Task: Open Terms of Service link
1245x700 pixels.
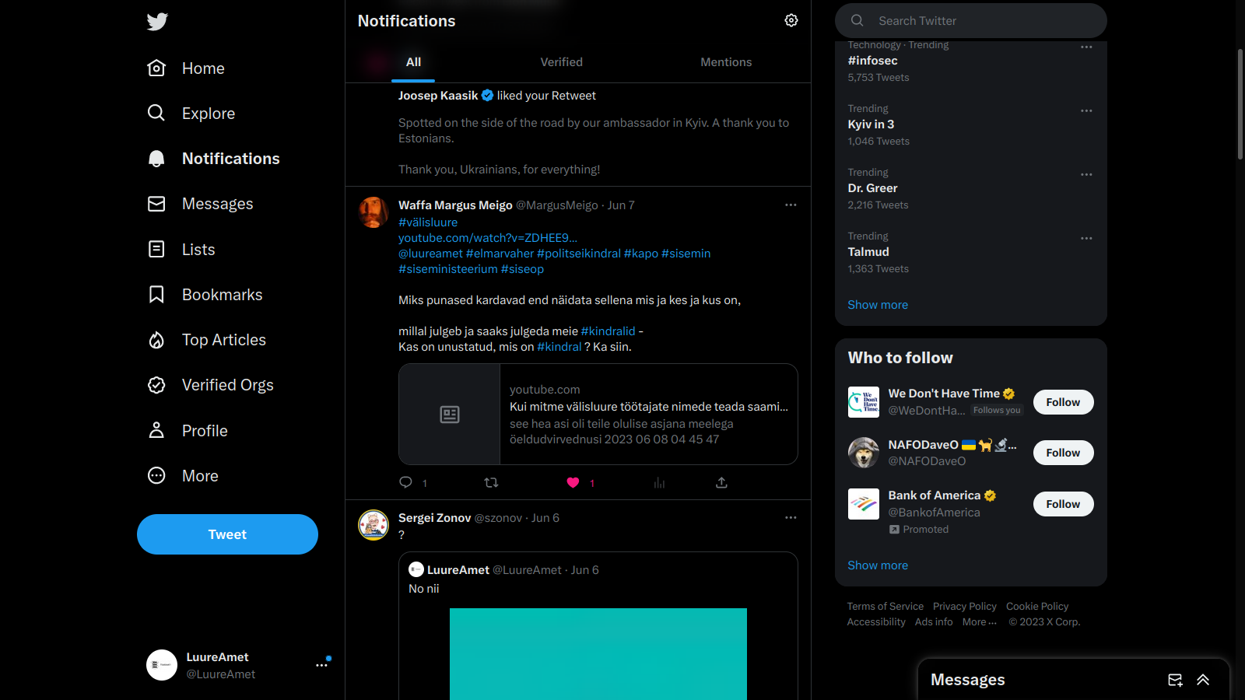Action: (886, 607)
